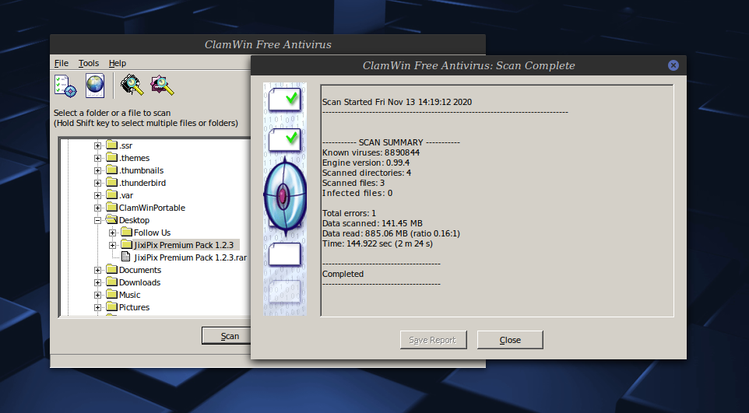Click the 'Time: 144.922 sec' line
This screenshot has height=413, width=749.
(x=378, y=243)
